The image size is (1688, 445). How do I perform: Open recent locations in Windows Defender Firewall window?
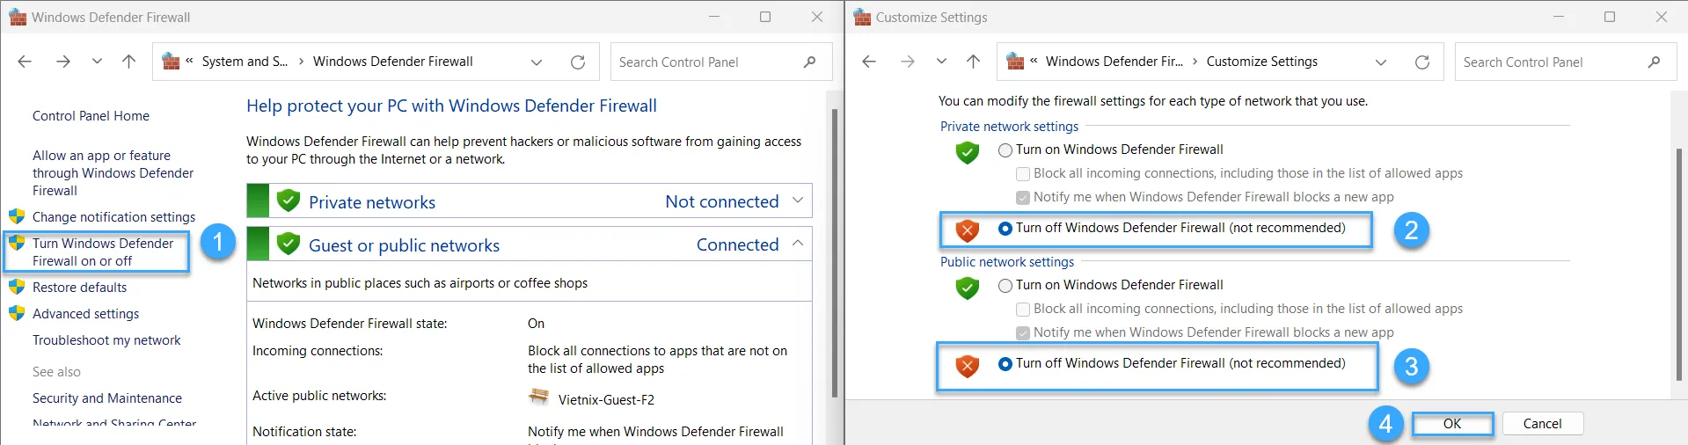click(x=97, y=62)
